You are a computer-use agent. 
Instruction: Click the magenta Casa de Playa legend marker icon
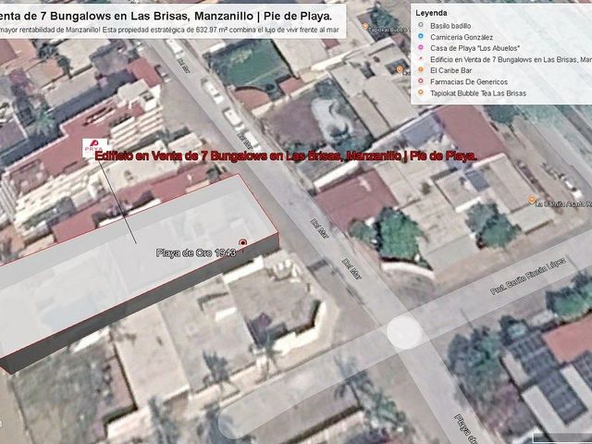[x=421, y=48]
